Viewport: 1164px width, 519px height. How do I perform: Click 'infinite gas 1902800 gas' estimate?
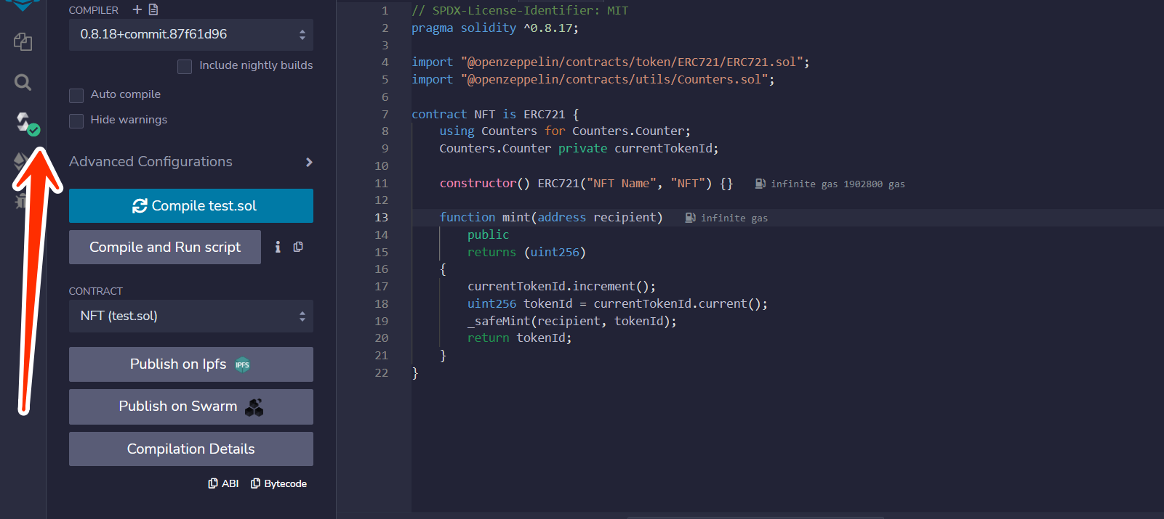click(838, 184)
